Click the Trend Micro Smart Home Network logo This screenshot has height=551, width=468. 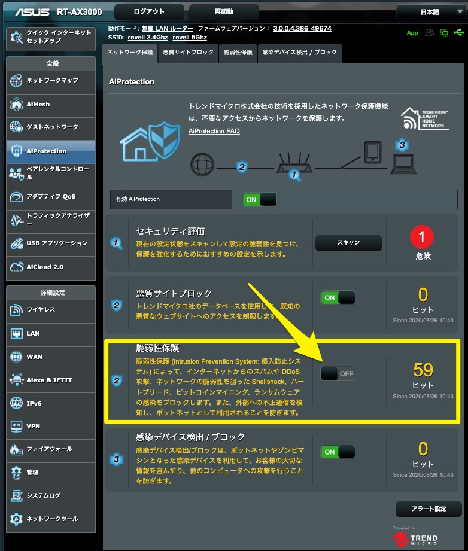(x=425, y=119)
